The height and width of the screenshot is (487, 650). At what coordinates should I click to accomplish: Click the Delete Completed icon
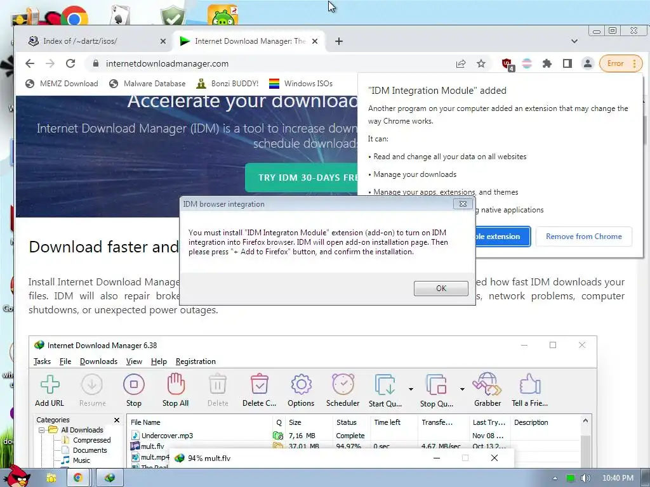[260, 384]
